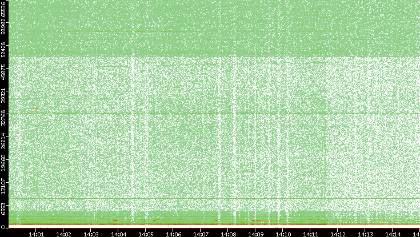This screenshot has width=420, height=237.
Task: Click the 14:01 time axis label
Action: (x=36, y=234)
